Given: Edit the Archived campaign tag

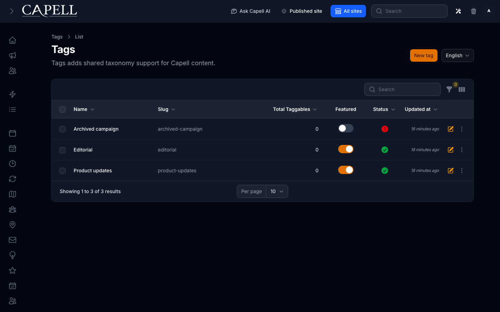Looking at the screenshot, I should 451,129.
